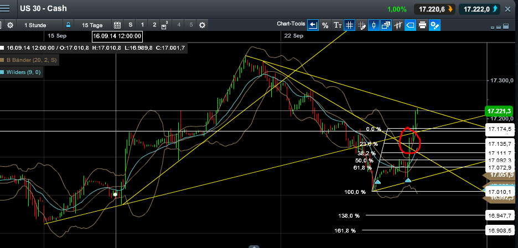Click the bottom panel expand handle

tap(253, 246)
